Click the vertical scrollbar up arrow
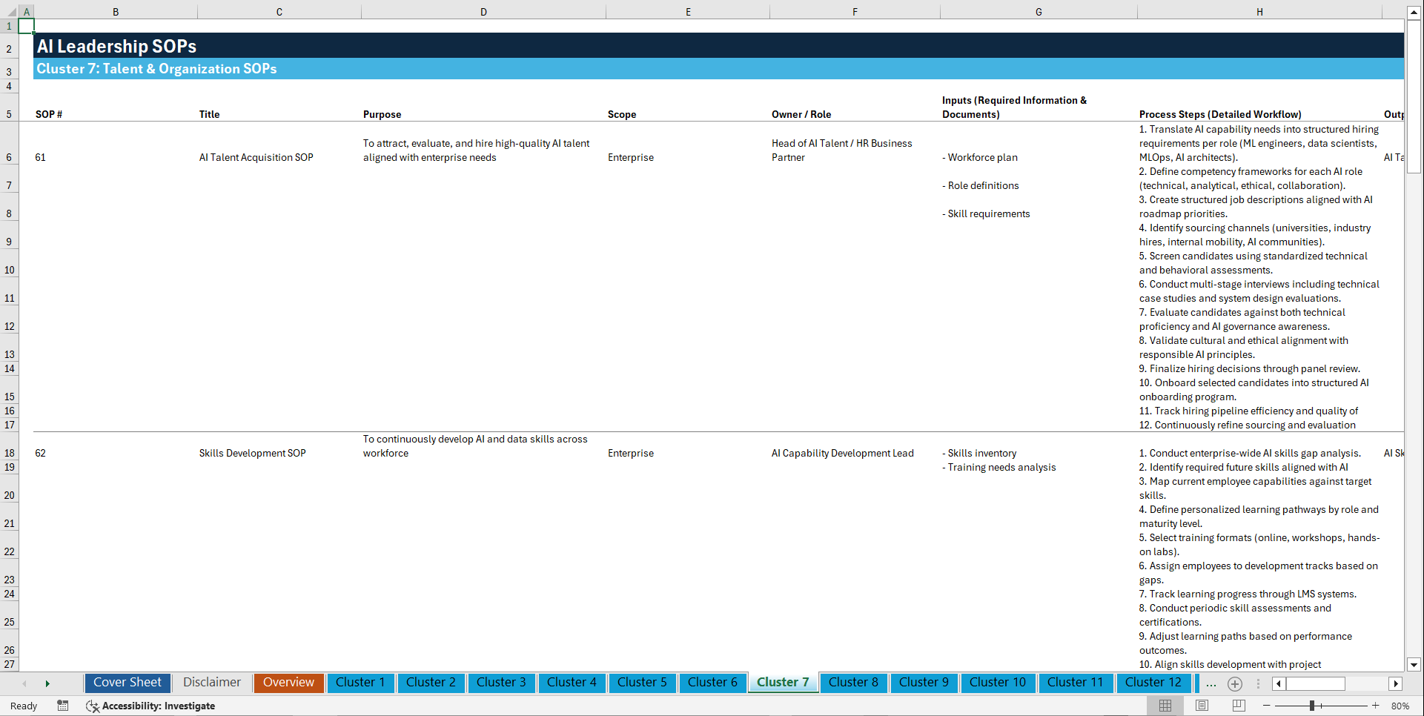 coord(1414,13)
